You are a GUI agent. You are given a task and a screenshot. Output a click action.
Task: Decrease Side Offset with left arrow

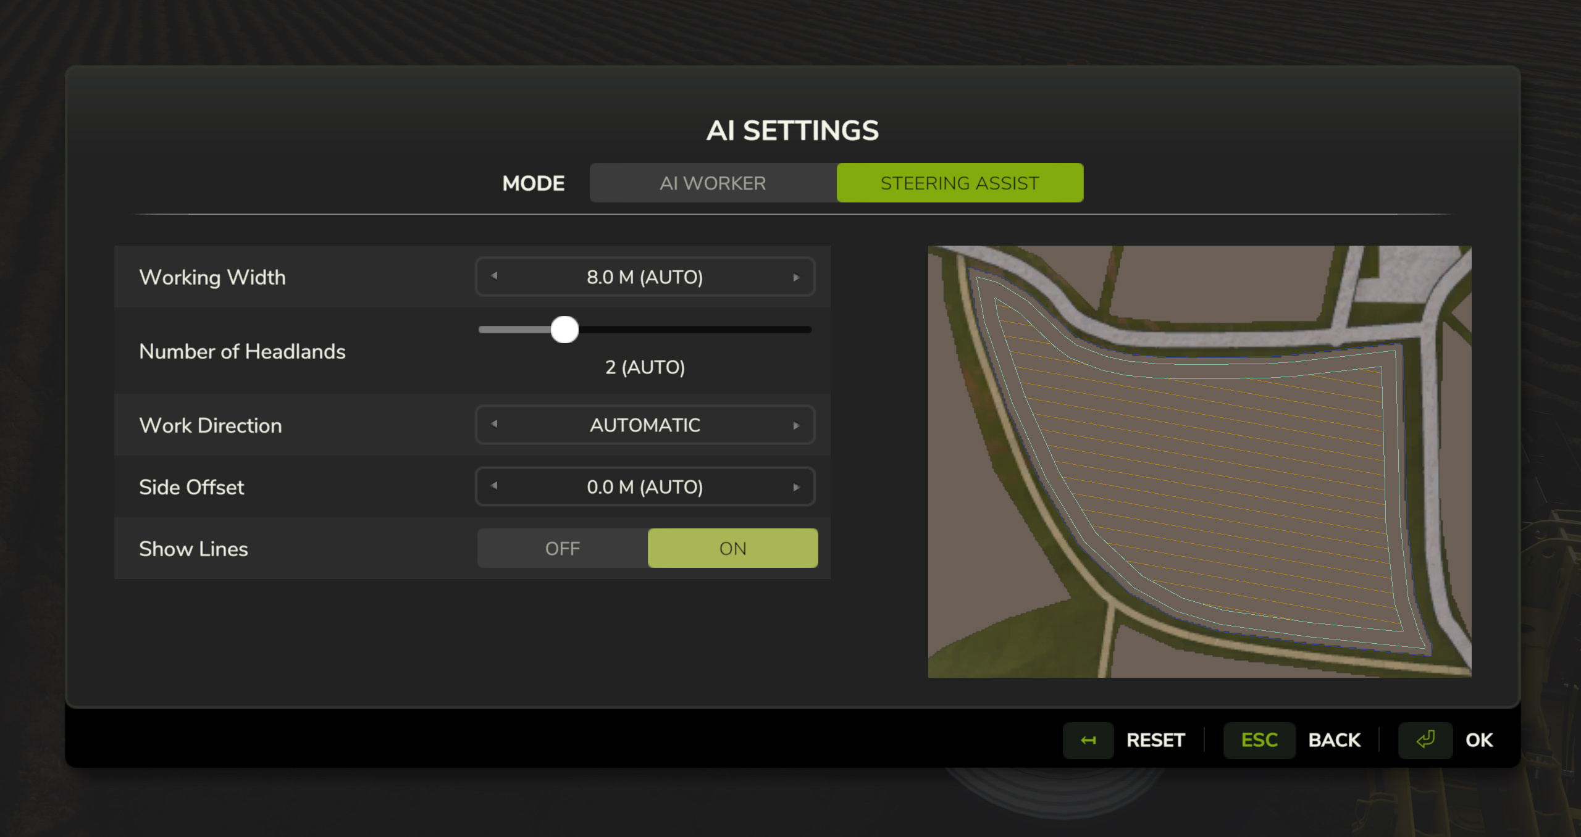[494, 486]
